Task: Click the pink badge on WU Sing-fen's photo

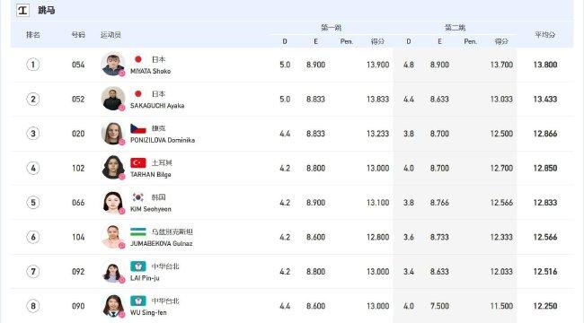Action: tap(122, 314)
